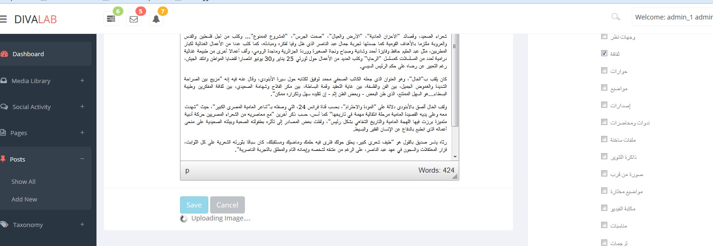Collapse the Posts menu section
Image resolution: width=713 pixels, height=246 pixels.
coord(82,159)
